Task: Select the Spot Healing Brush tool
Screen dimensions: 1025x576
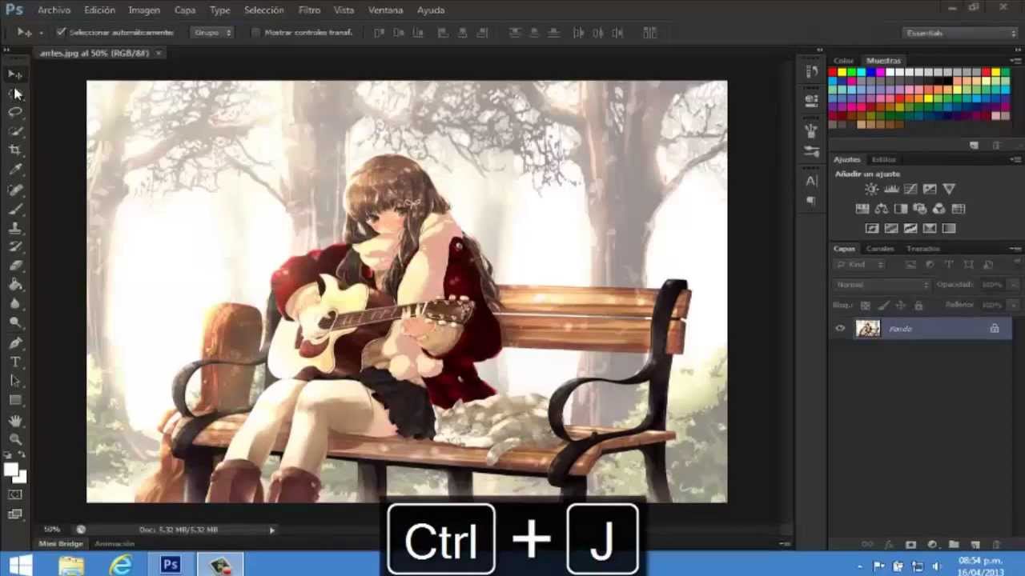Action: tap(15, 190)
